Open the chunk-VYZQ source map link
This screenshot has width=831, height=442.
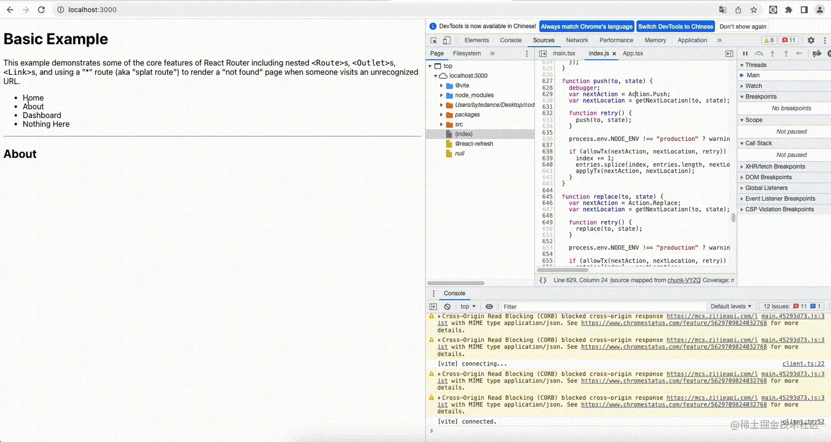click(x=684, y=280)
